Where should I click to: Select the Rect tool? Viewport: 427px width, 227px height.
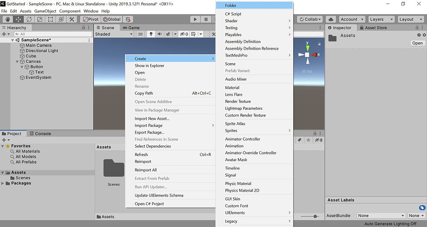pos(51,19)
